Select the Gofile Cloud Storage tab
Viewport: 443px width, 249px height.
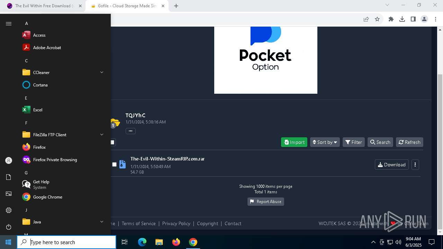[x=126, y=6]
